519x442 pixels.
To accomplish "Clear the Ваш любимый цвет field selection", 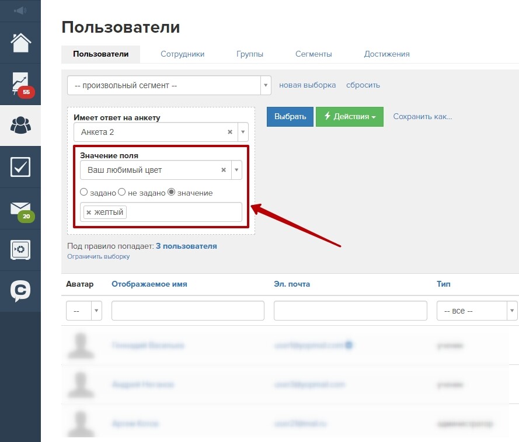I will click(224, 170).
